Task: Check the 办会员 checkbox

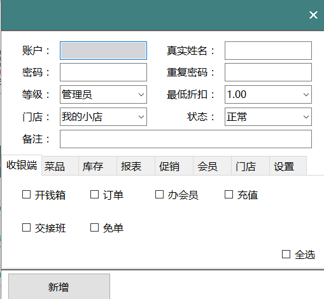Action: [x=159, y=195]
